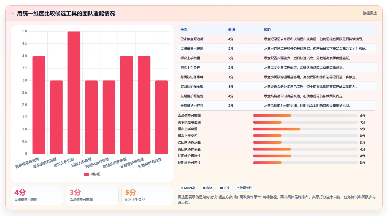Click the footnote starting with 雷达图展示的是

pos(277,200)
